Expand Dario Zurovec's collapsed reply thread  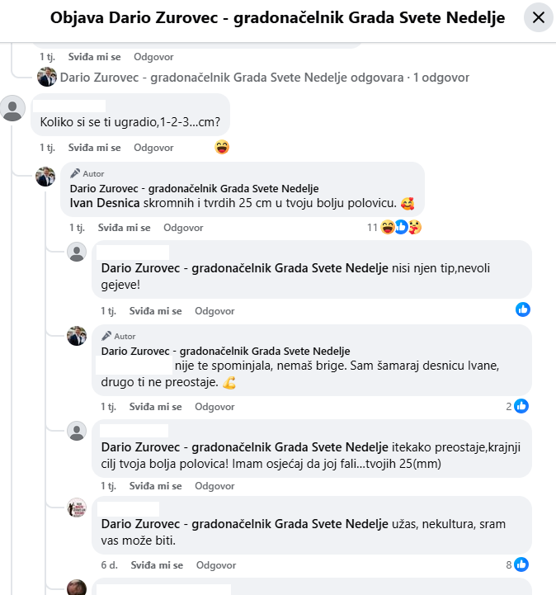264,78
